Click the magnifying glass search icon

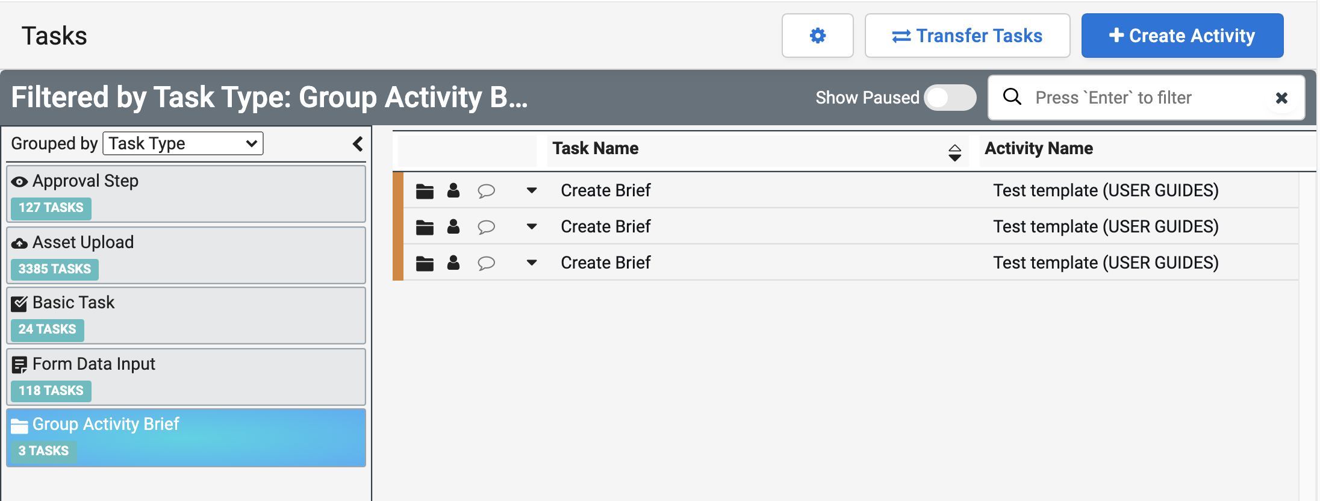[1012, 97]
